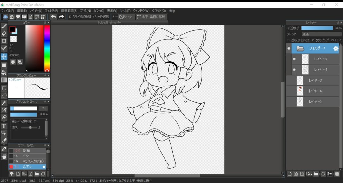The width and height of the screenshot is (343, 183).
Task: Select the Eyedropper tool
Action: [x=4, y=149]
